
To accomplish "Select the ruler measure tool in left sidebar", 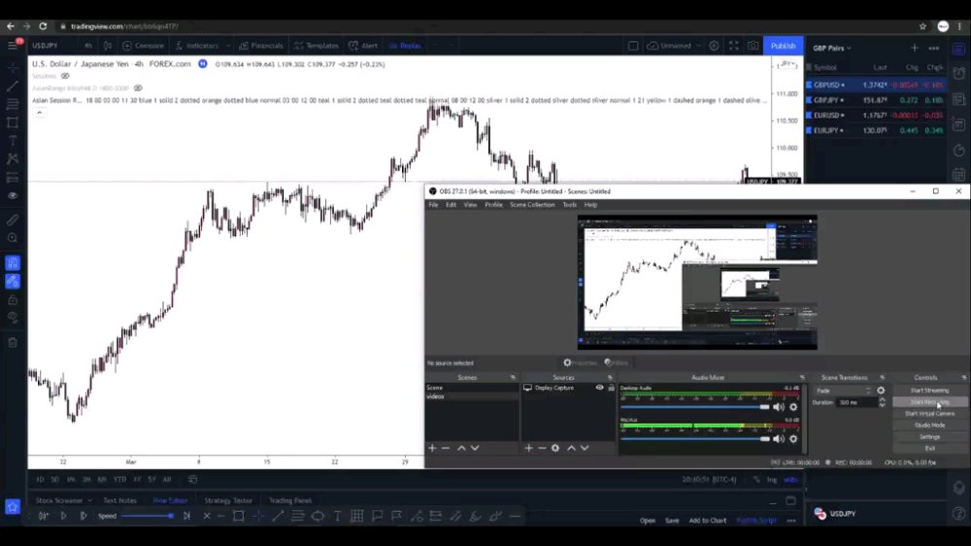I will pos(13,220).
